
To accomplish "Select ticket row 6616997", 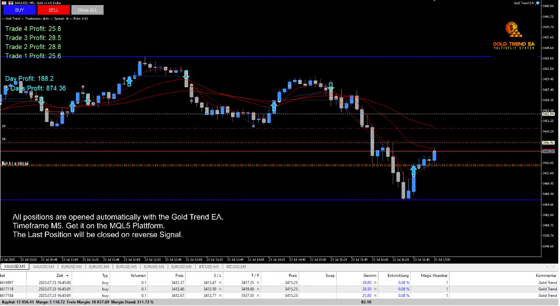I will (280, 283).
